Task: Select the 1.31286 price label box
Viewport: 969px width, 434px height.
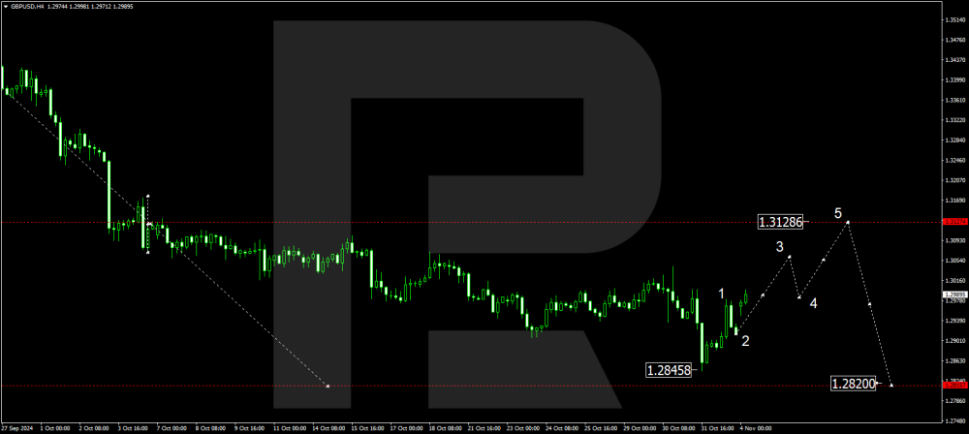Action: [781, 222]
